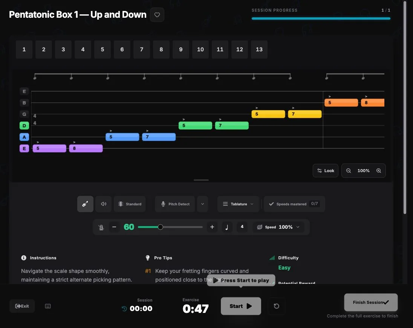Open the Standard tuning selector
The width and height of the screenshot is (413, 328).
click(130, 204)
